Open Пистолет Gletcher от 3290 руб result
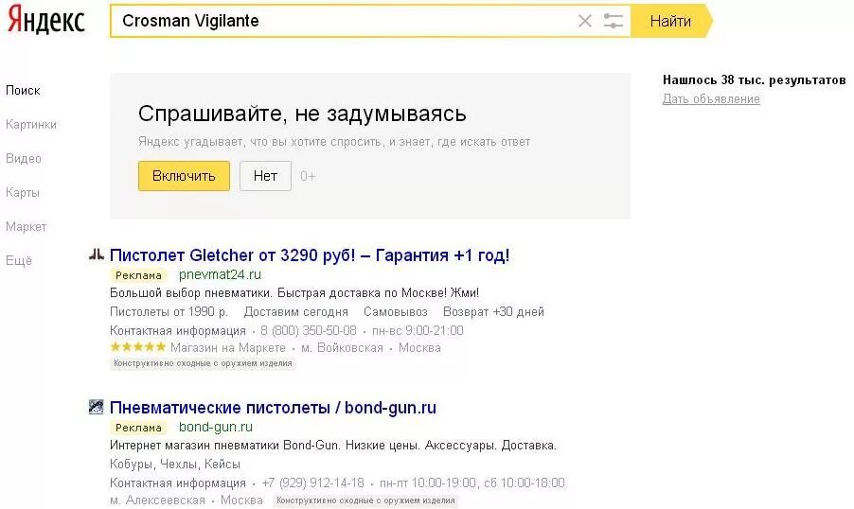The width and height of the screenshot is (854, 509). coord(310,254)
